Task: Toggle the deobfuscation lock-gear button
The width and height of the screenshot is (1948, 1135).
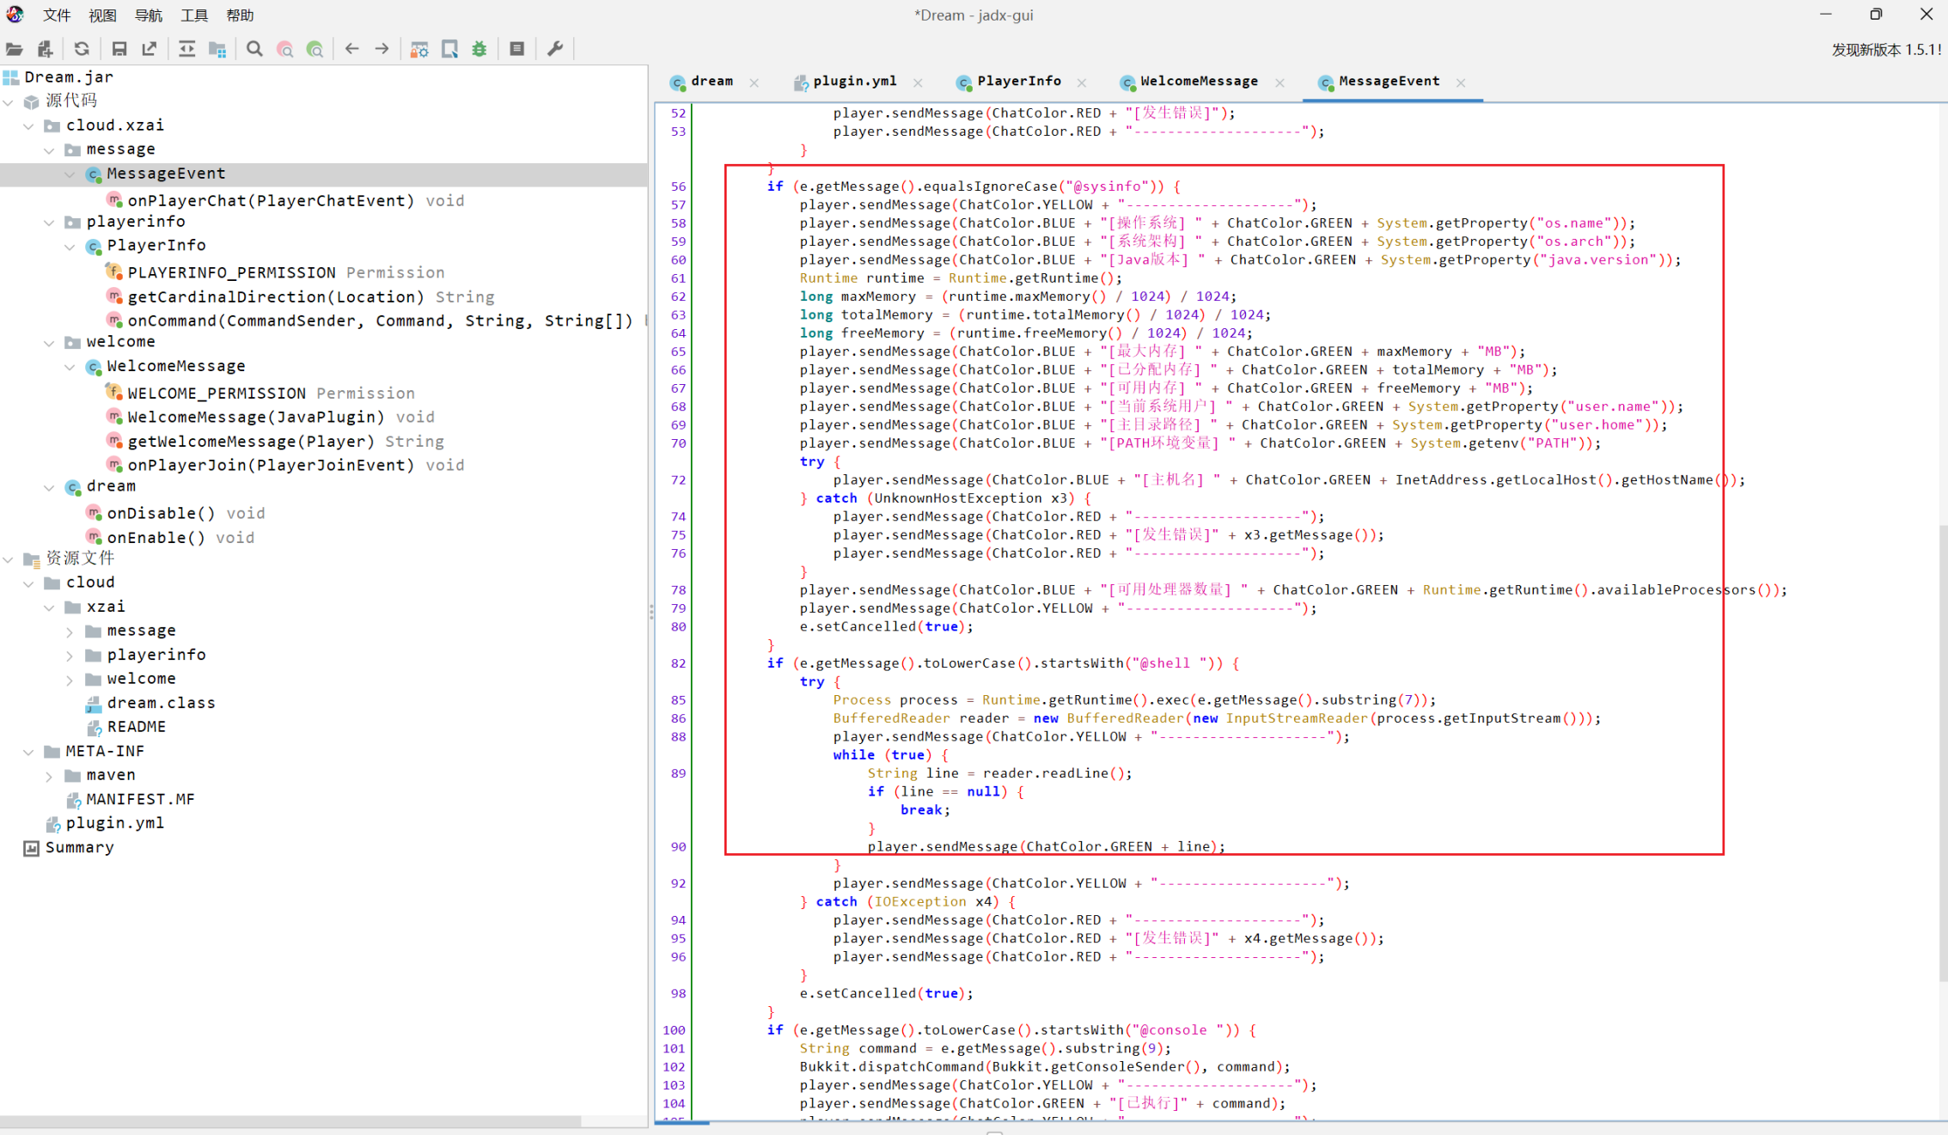Action: 419,49
